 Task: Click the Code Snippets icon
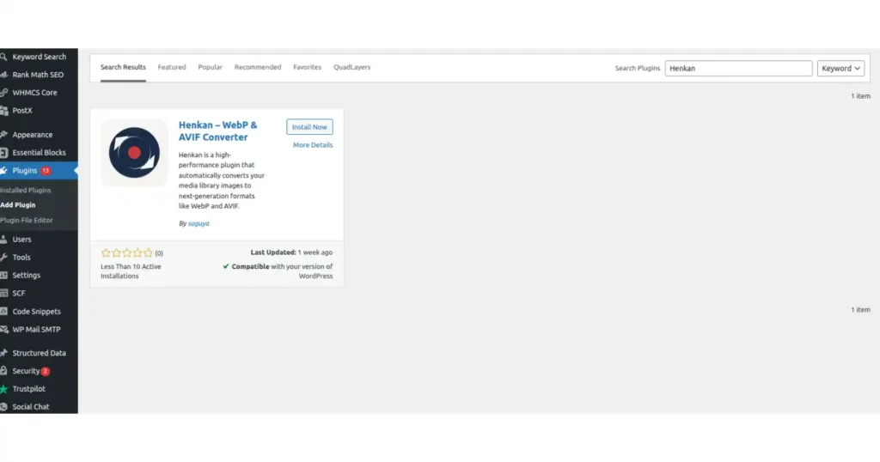[x=3, y=311]
